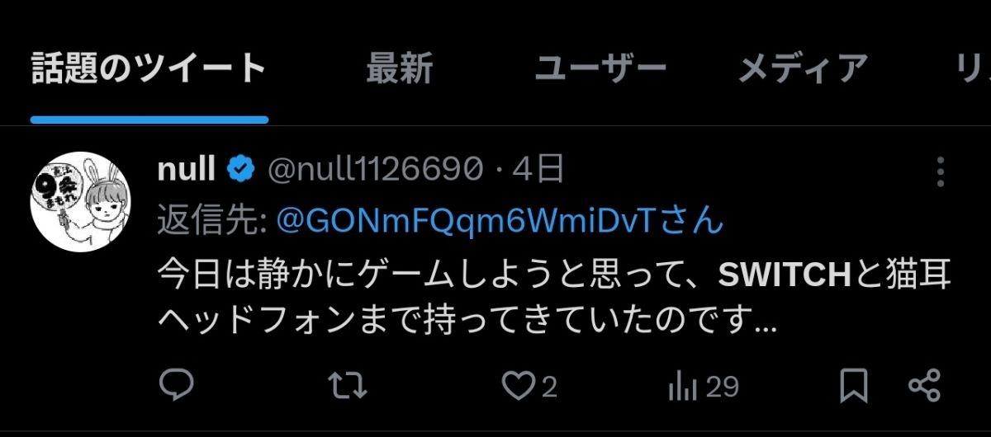Click the view count 29
This screenshot has height=437, width=991.
(723, 386)
